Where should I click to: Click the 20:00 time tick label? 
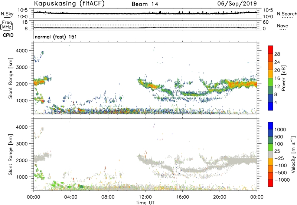point(219,197)
